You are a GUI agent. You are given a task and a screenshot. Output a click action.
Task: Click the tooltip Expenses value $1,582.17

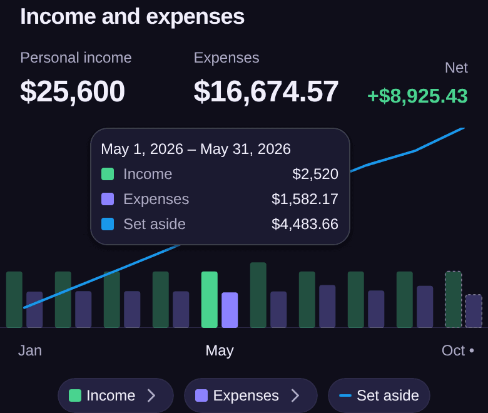(x=305, y=199)
